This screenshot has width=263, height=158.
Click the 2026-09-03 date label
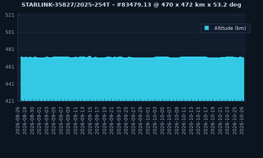point(46,120)
